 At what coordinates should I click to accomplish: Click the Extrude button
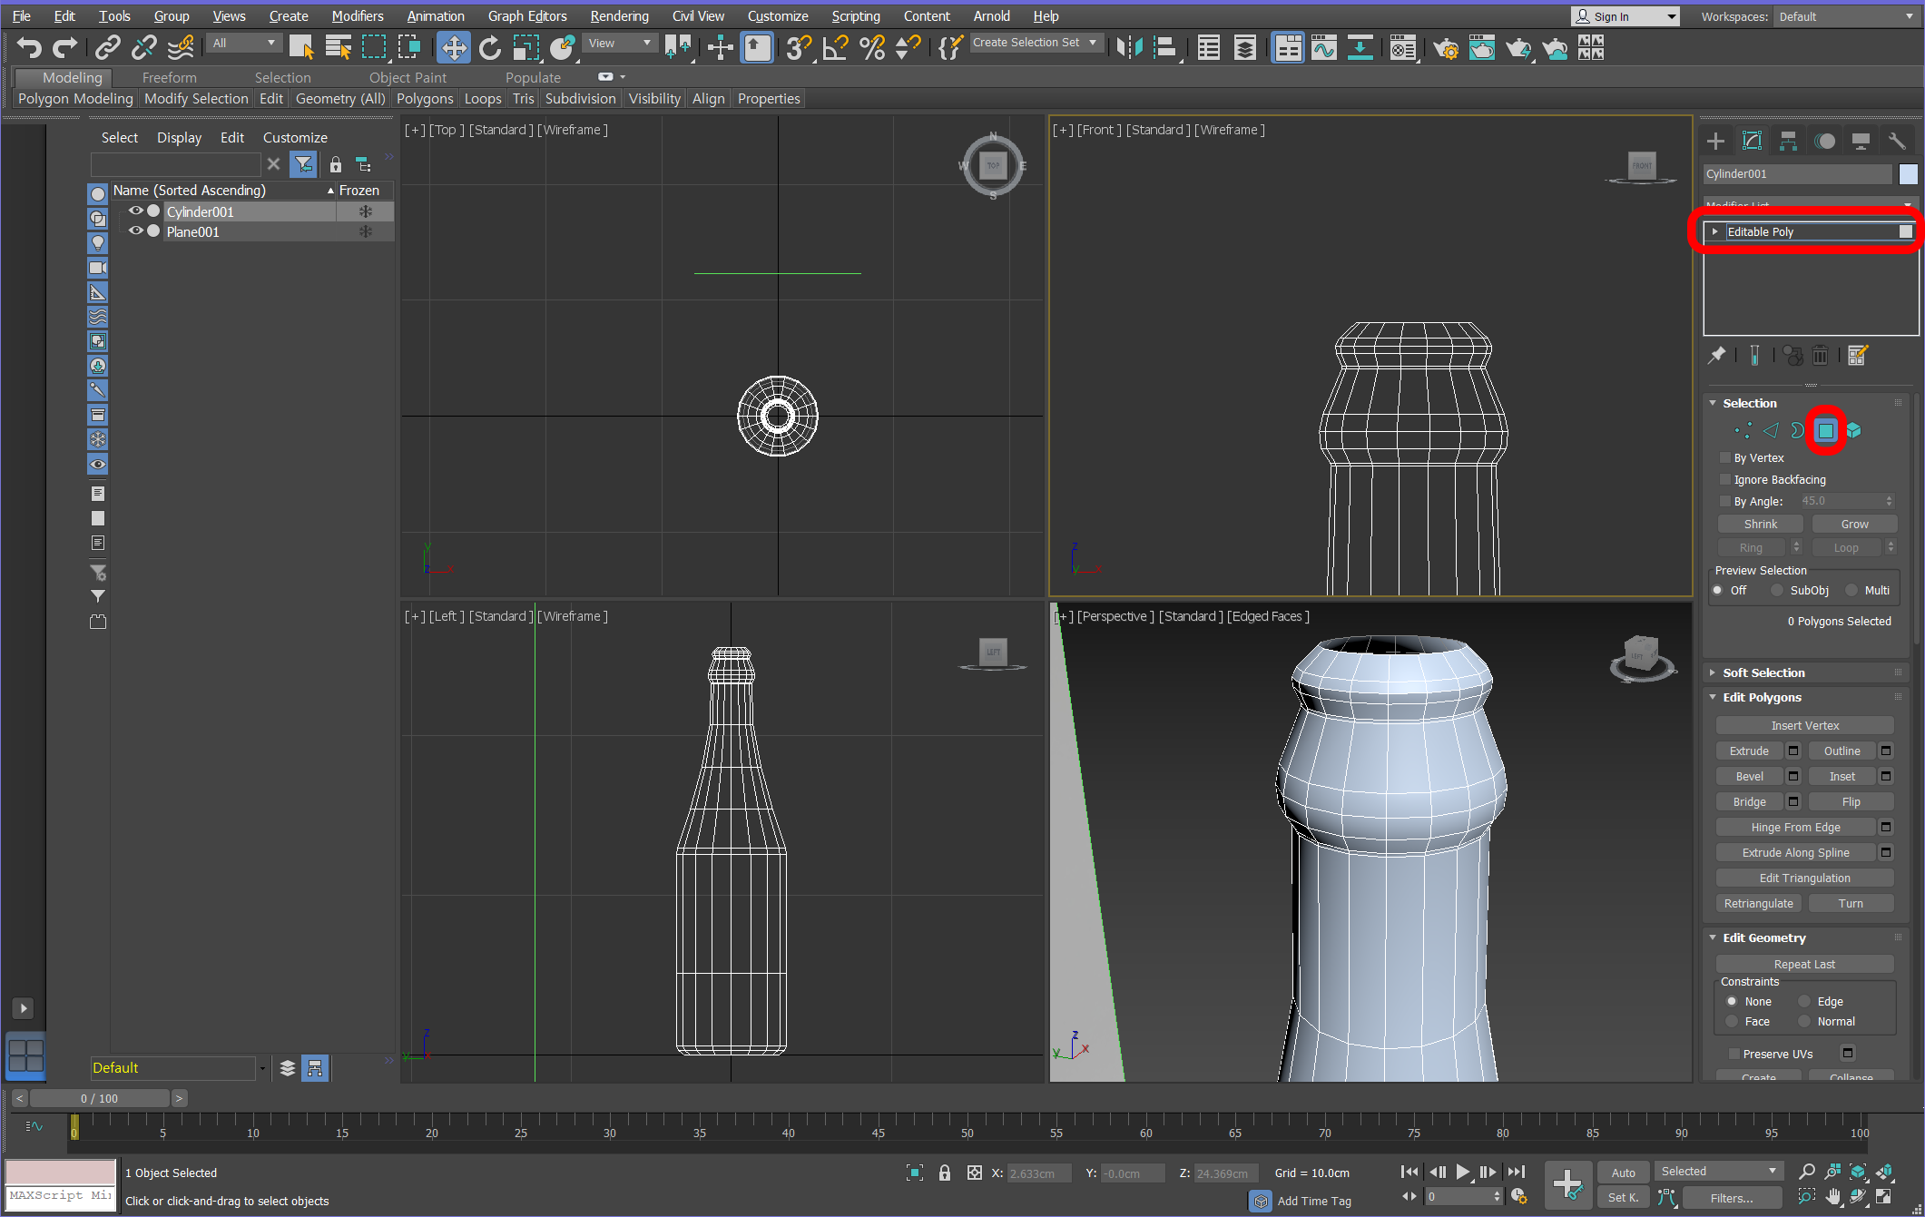(1748, 751)
